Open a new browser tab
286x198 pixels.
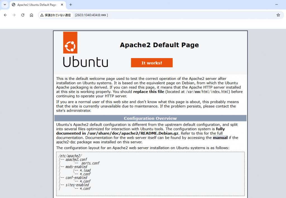tap(71, 5)
